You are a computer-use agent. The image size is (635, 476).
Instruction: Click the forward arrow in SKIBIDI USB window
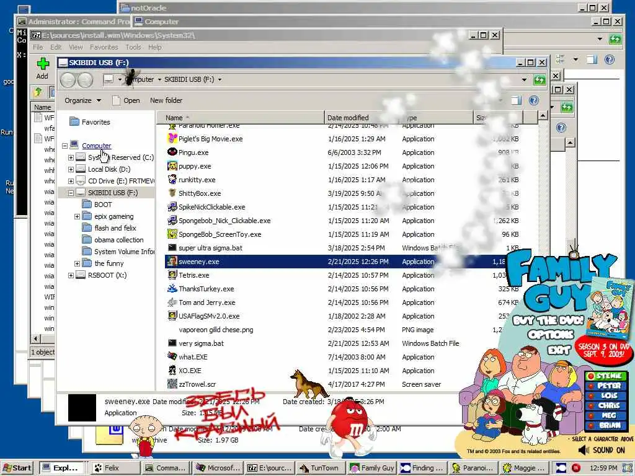coord(85,80)
